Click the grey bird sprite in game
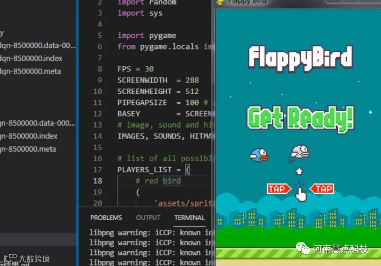 coord(300,153)
